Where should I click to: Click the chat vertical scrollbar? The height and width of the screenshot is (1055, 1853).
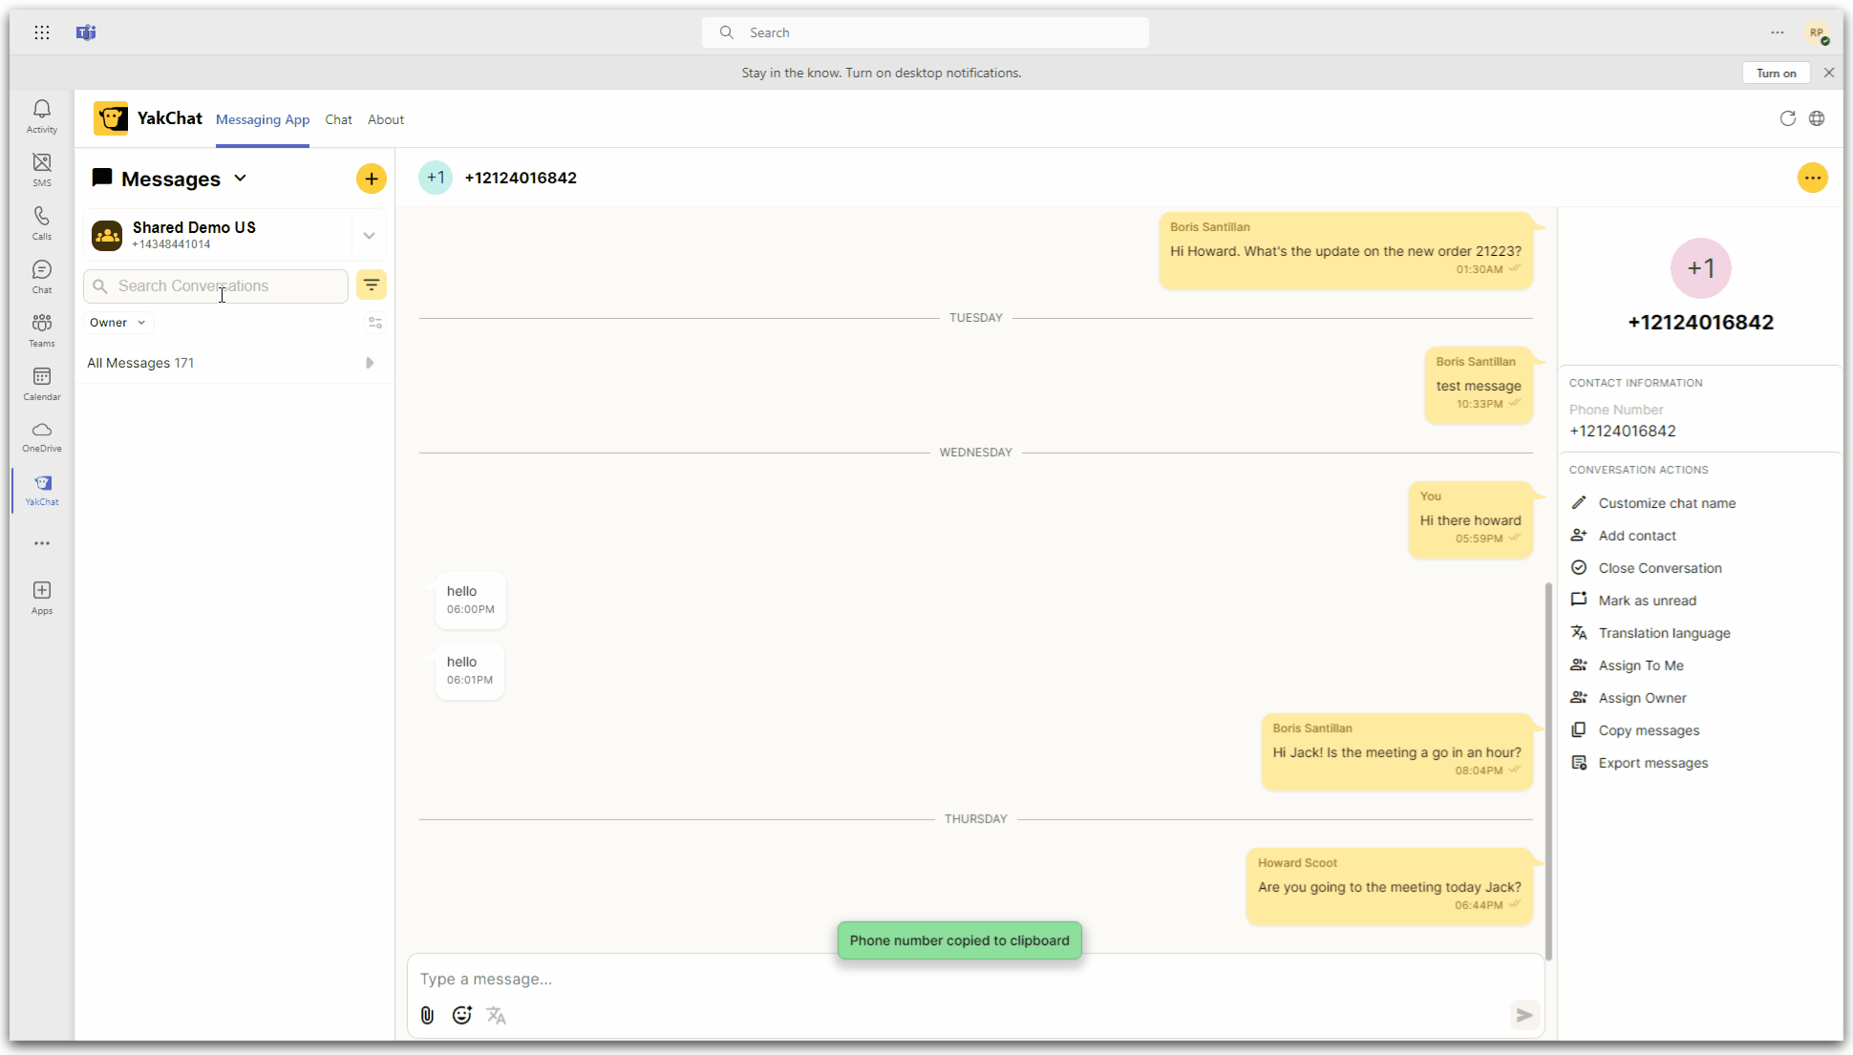(x=1548, y=771)
